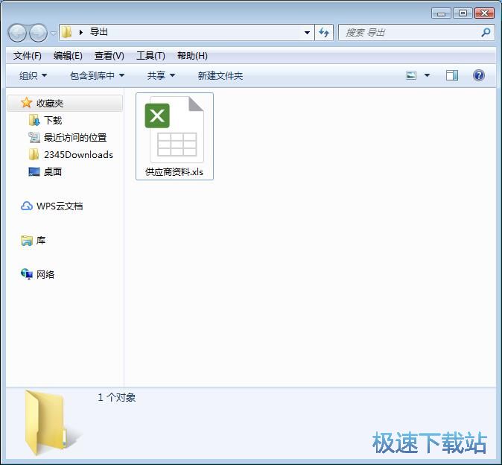Screen dimensions: 502x465
Task: Open the 文件(F) menu
Action: [28, 56]
